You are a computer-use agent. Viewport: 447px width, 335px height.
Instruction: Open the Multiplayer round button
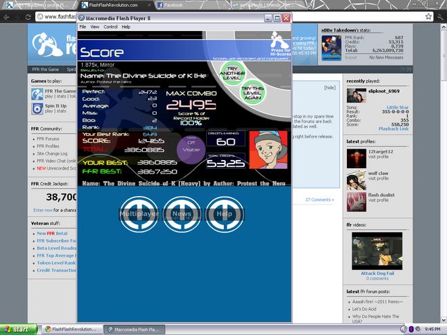(x=139, y=213)
